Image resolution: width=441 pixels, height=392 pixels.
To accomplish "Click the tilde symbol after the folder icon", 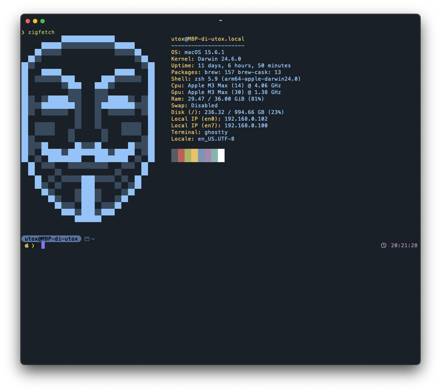I will pyautogui.click(x=92, y=239).
